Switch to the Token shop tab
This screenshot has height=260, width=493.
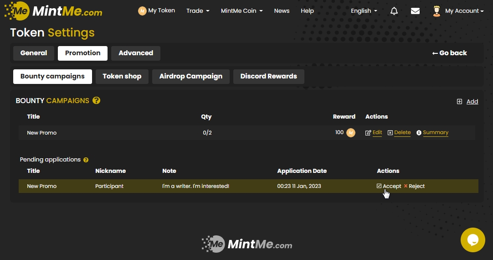click(122, 76)
